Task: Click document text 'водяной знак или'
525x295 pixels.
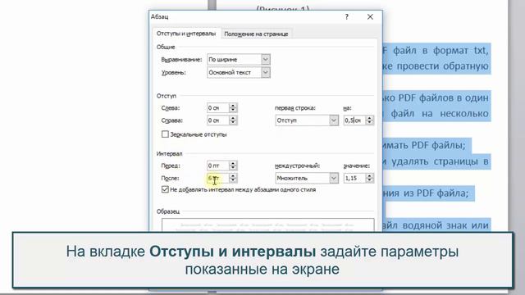Action: click(x=445, y=225)
